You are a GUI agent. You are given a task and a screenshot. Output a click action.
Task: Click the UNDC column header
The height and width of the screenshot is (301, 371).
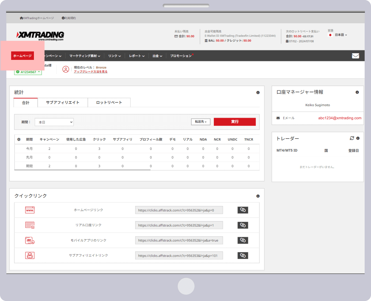point(233,139)
